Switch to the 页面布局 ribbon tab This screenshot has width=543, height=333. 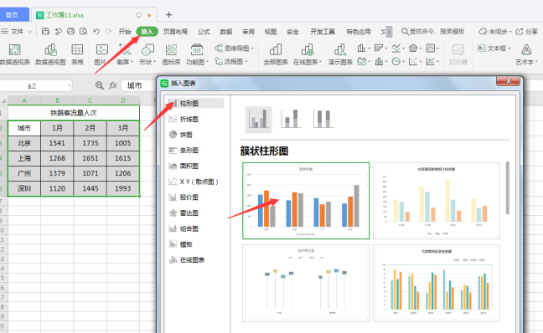[x=175, y=32]
